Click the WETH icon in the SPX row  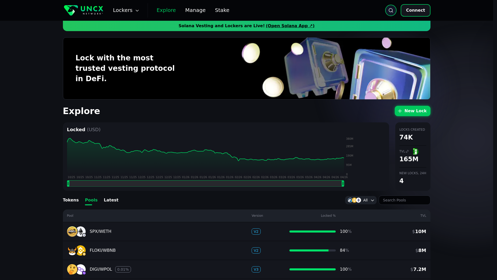tap(81, 232)
